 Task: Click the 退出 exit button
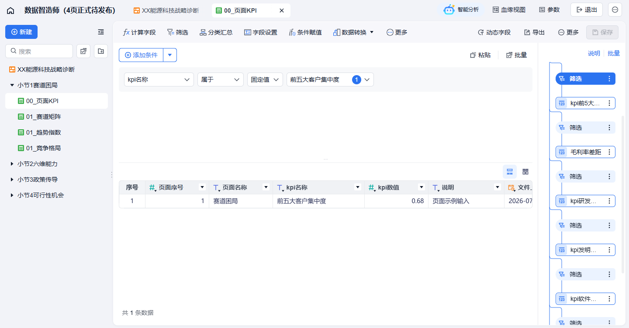coord(587,10)
